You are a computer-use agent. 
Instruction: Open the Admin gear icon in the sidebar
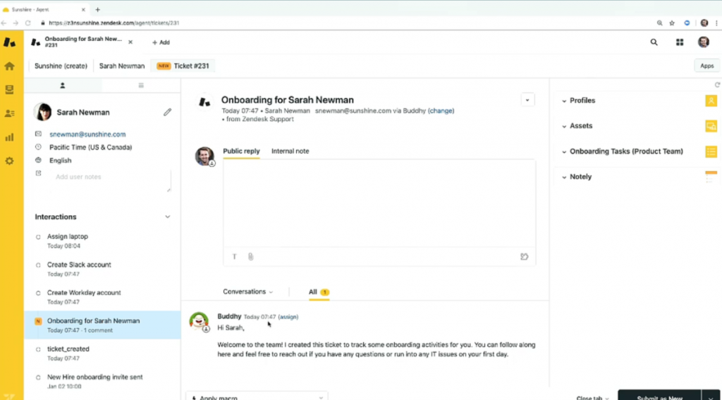click(9, 161)
